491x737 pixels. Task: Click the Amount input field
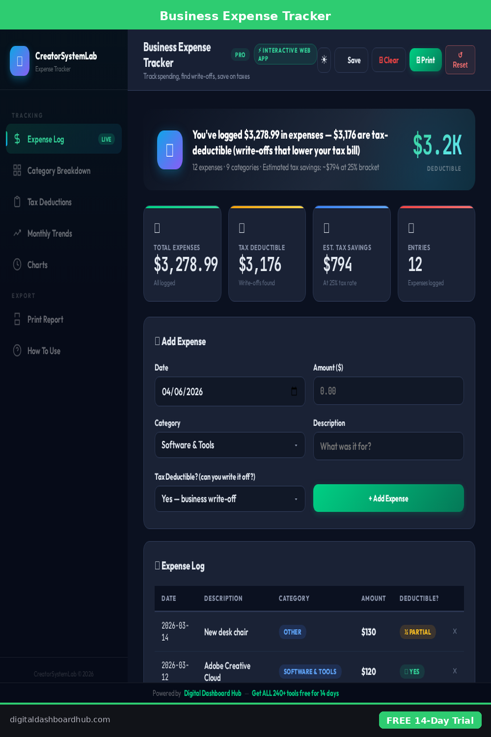[x=388, y=391]
